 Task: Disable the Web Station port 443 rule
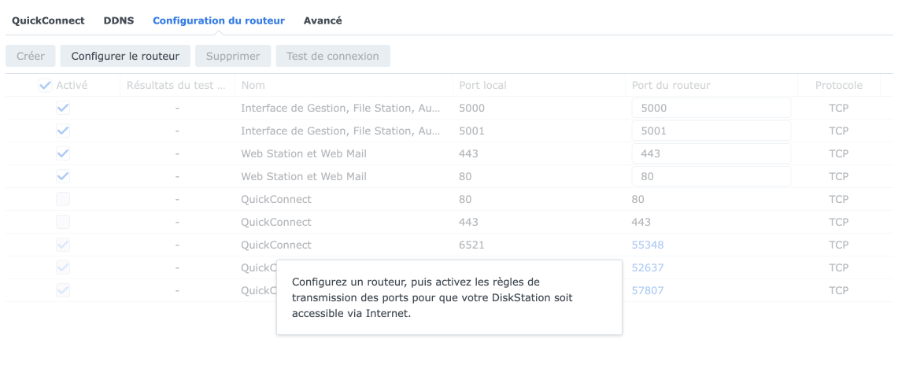63,153
